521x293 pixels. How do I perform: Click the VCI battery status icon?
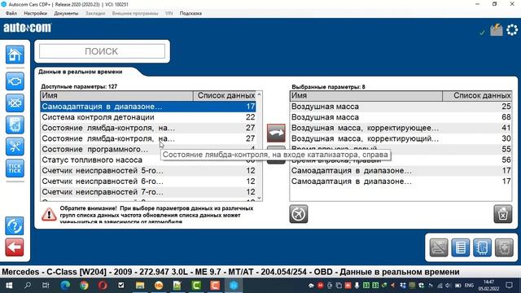pyautogui.click(x=497, y=30)
